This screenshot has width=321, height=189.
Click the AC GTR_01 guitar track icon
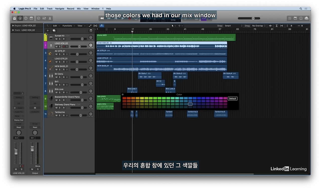point(51,53)
